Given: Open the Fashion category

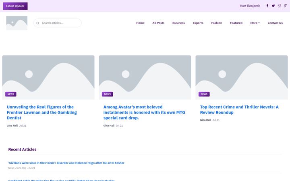Looking at the screenshot, I should pyautogui.click(x=217, y=23).
